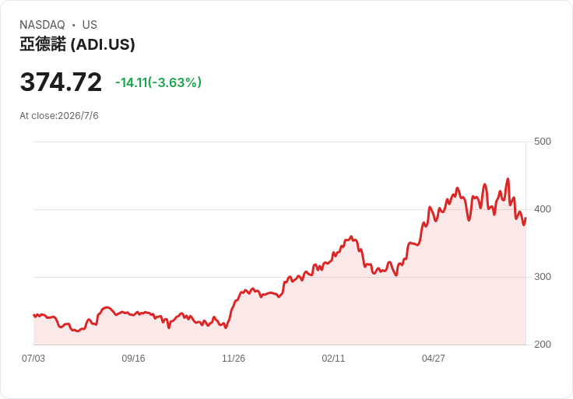Click the 亞德諾 (ADI.US) stock title
The width and height of the screenshot is (573, 399).
77,44
